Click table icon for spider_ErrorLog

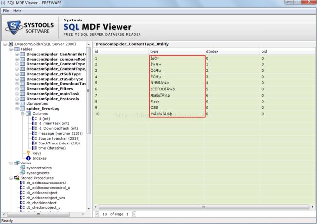point(22,109)
